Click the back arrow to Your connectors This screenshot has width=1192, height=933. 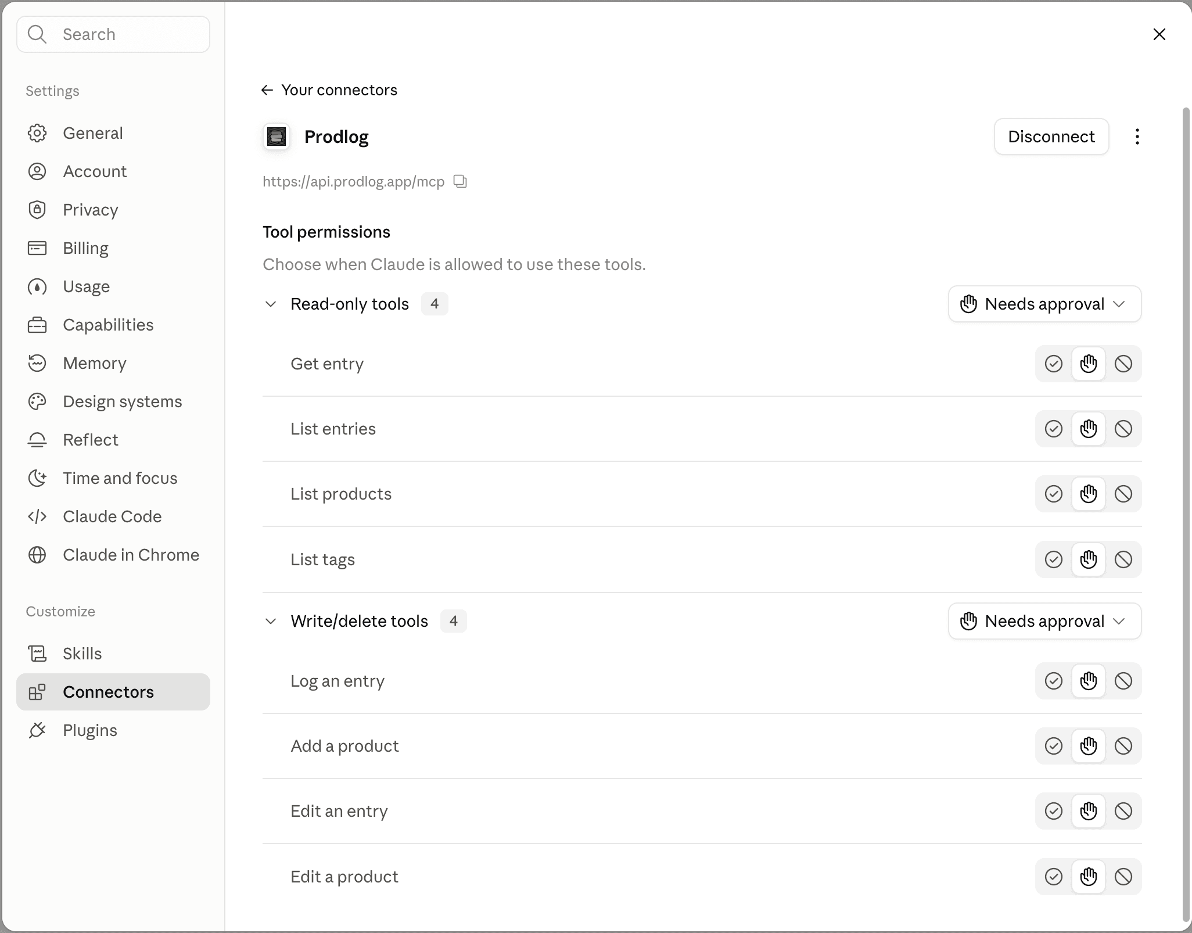pos(267,90)
